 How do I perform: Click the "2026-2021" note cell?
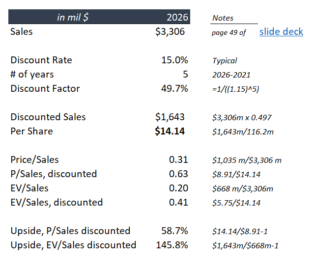coord(231,75)
